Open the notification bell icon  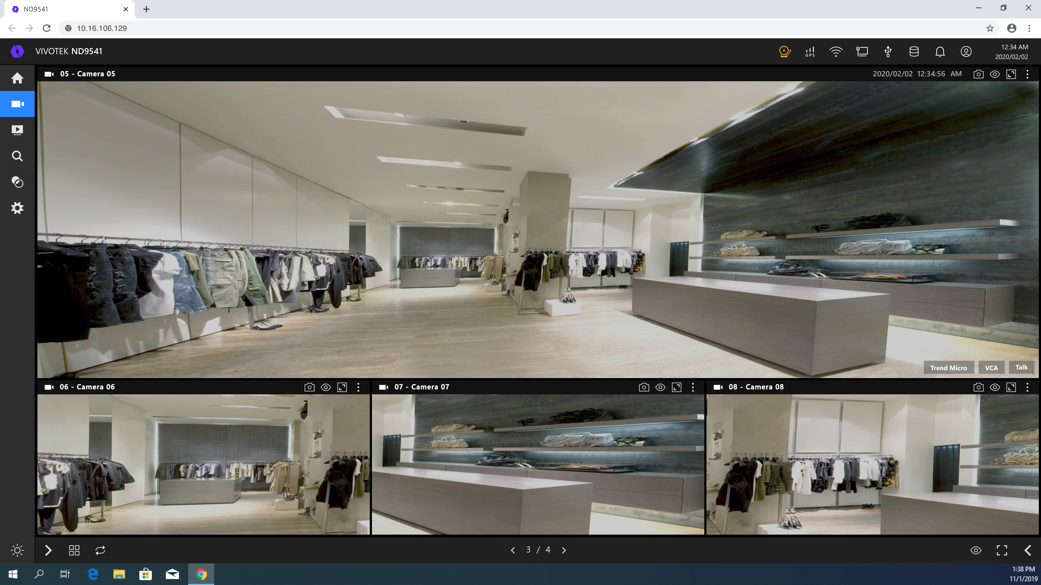coord(940,52)
